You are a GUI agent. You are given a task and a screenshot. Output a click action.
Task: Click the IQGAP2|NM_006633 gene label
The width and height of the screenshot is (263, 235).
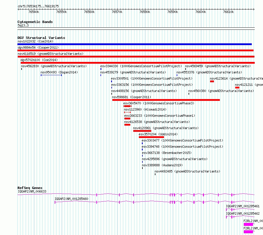32,191
